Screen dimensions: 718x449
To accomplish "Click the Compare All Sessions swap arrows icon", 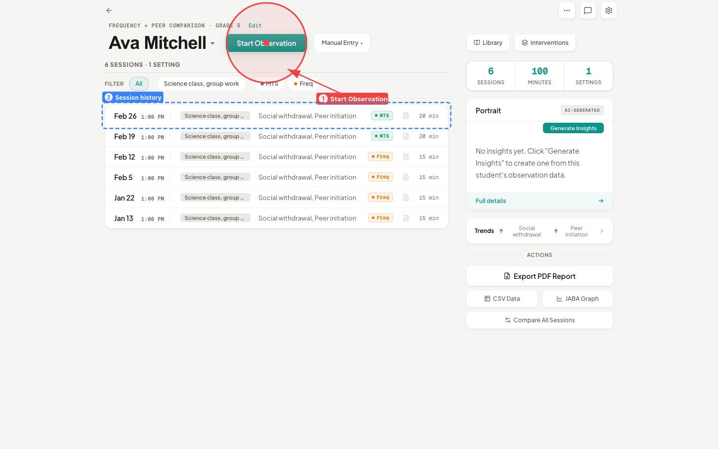I will (508, 320).
